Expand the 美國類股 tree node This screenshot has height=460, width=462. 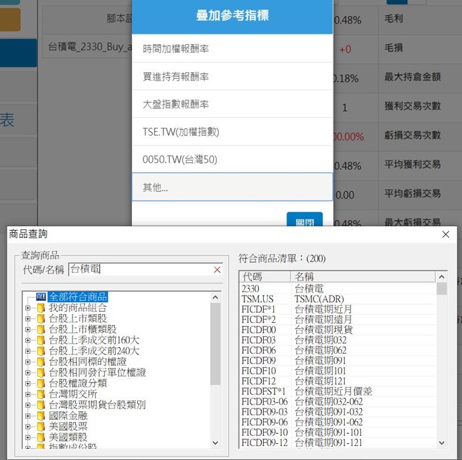coord(28,437)
